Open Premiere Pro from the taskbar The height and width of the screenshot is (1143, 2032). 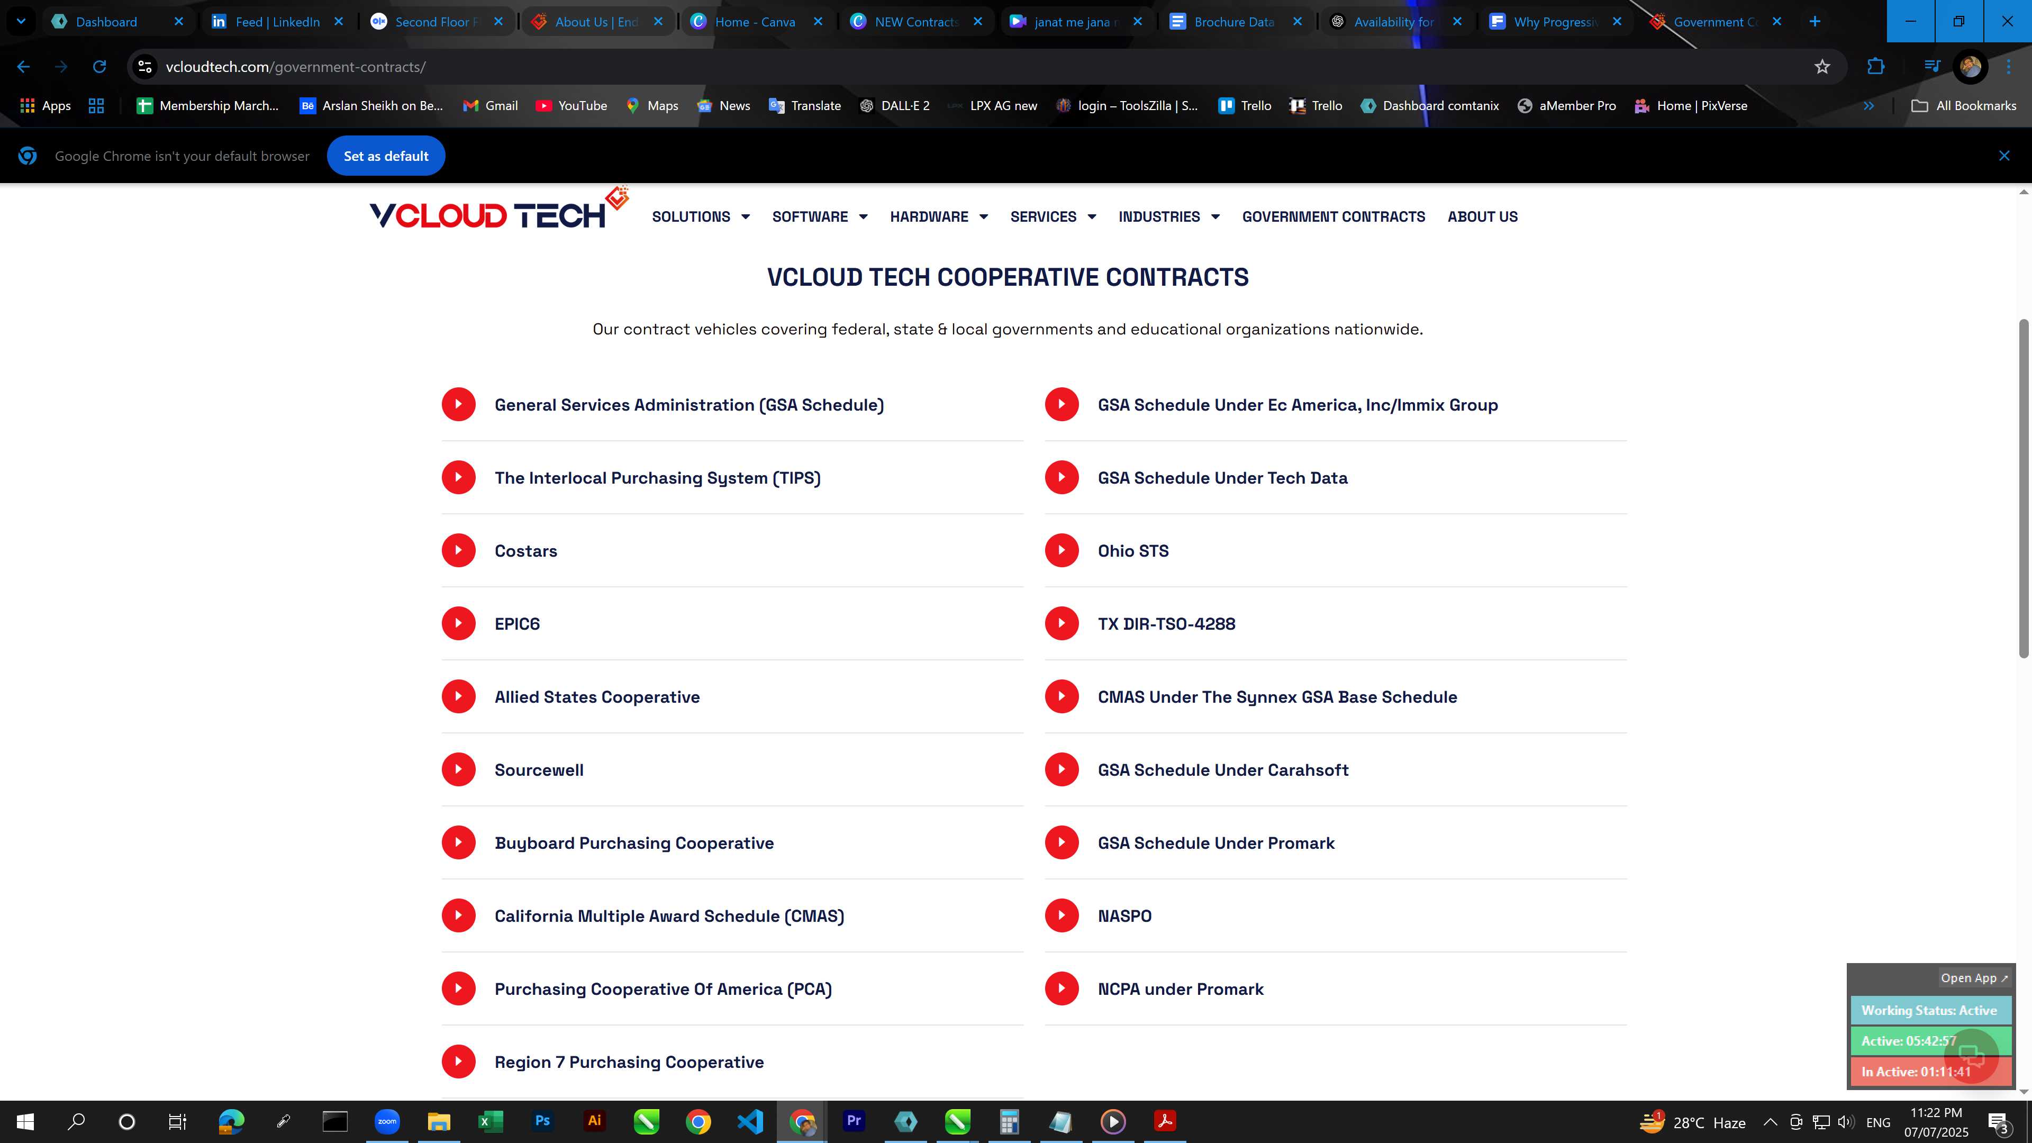pos(854,1121)
